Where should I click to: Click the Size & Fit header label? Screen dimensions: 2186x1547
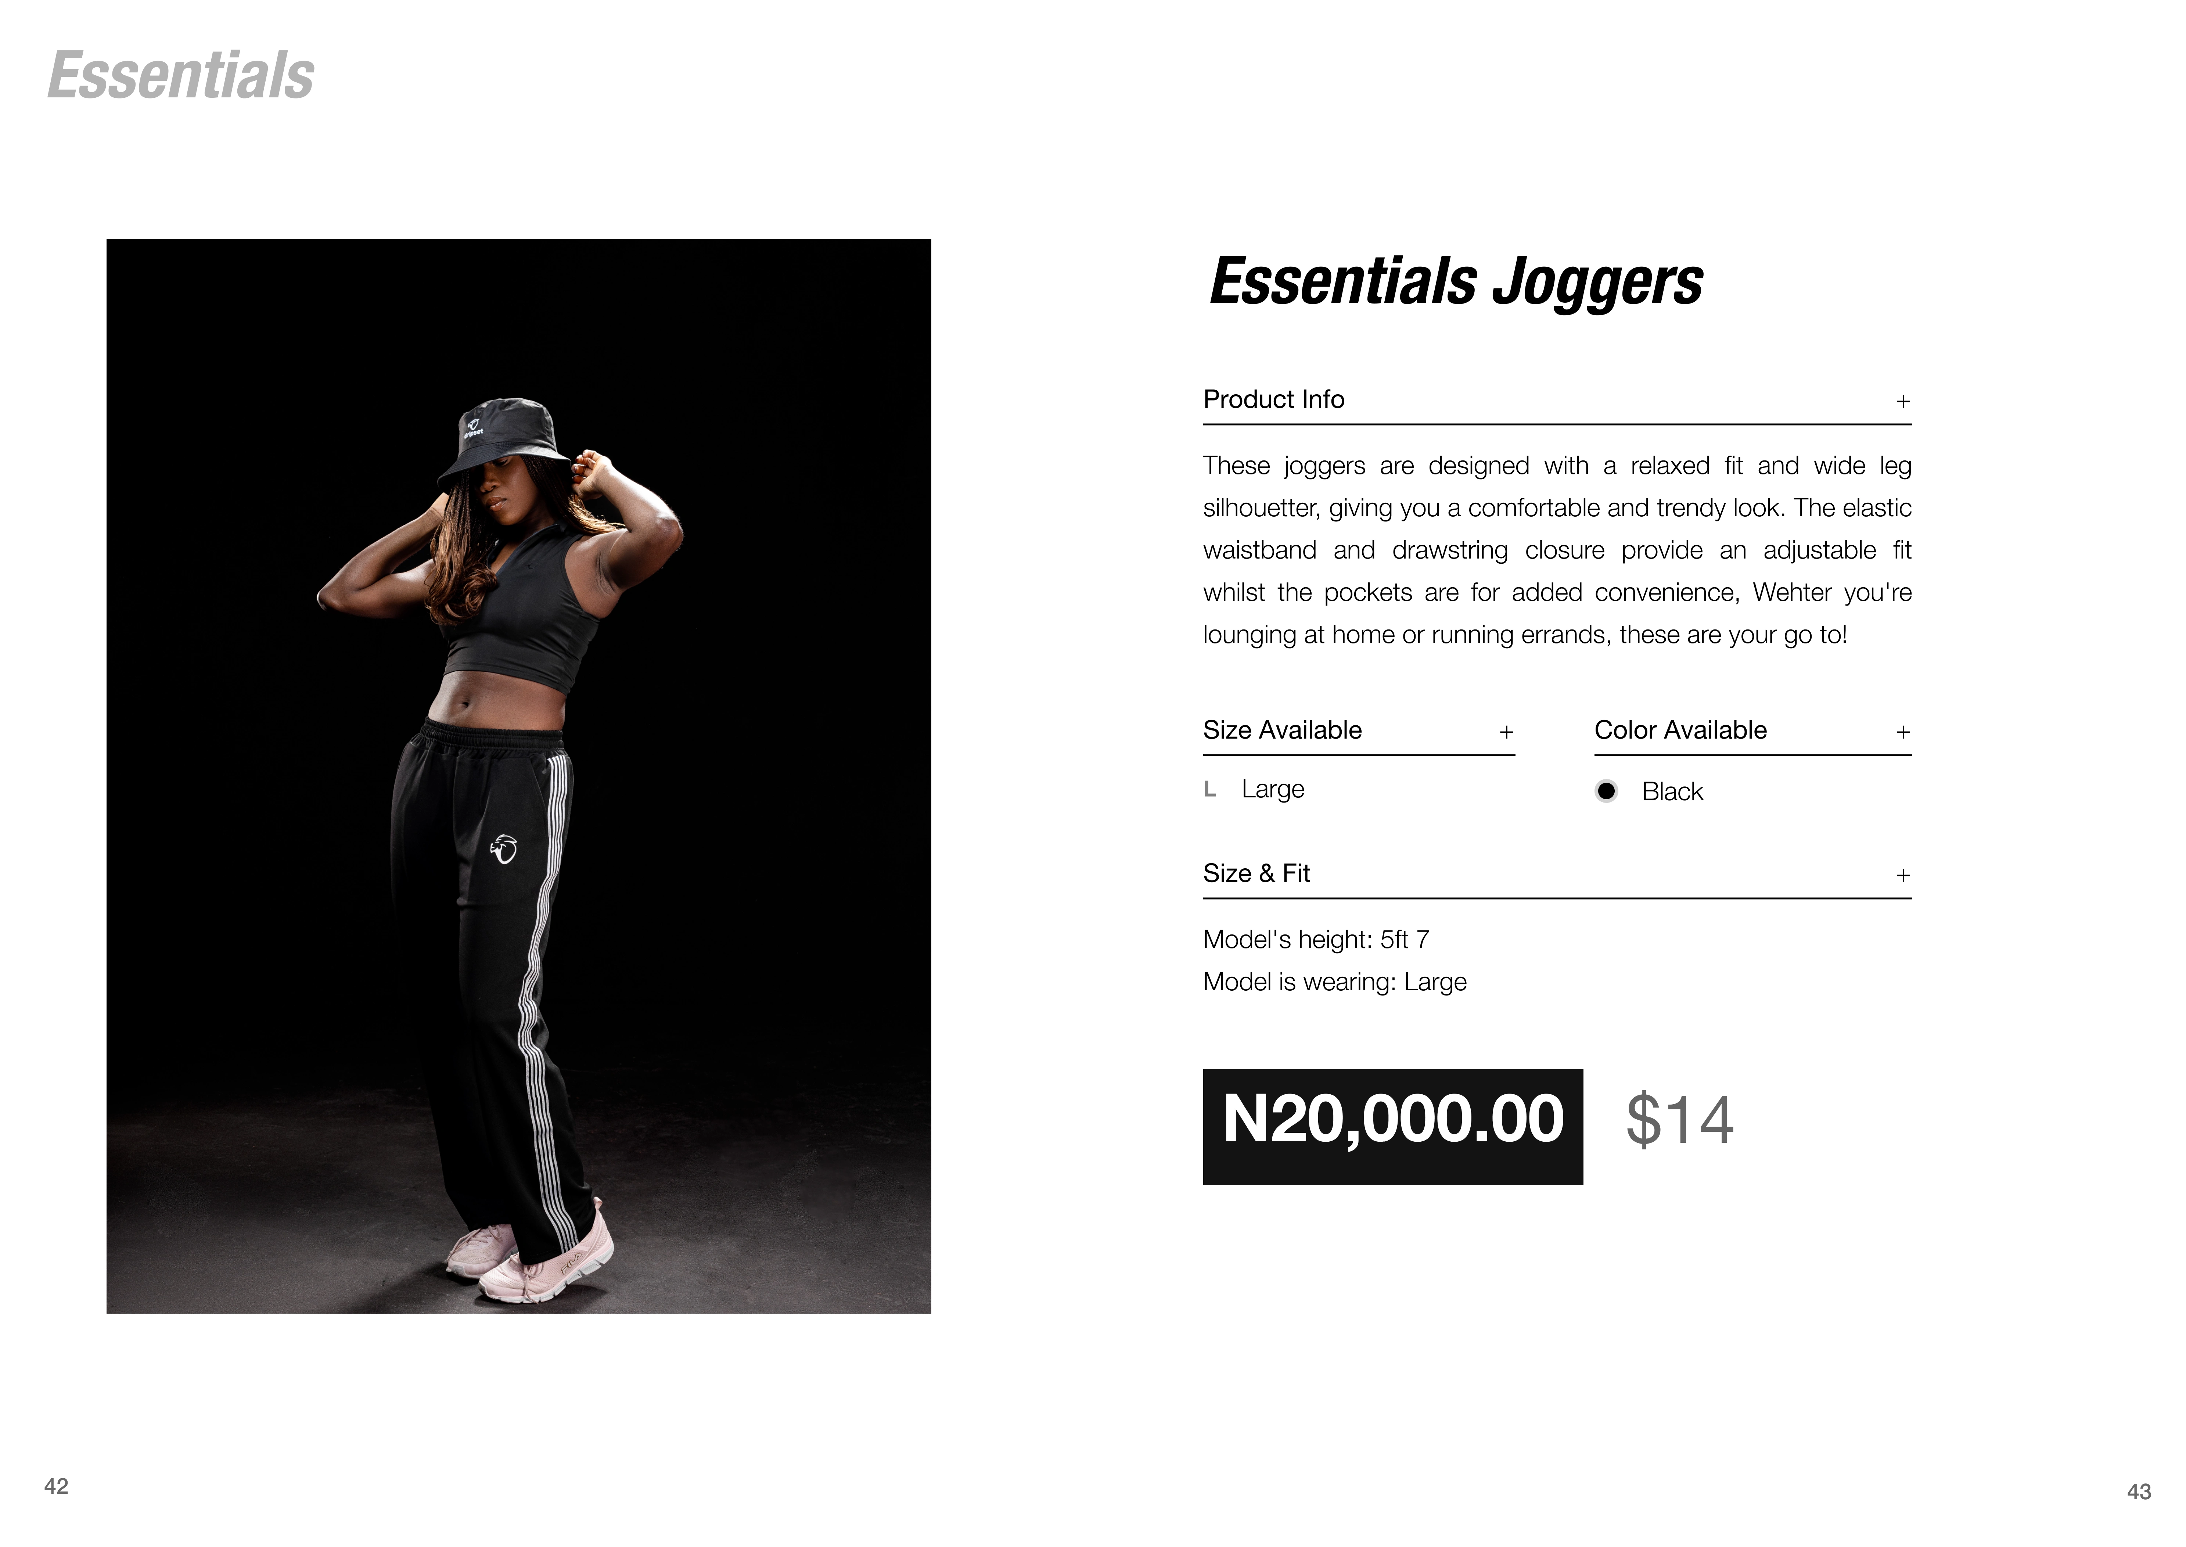[1256, 873]
